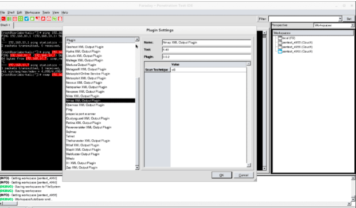Viewport: 356px width, 208px height.
Task: Click the red printer toolbar icon
Action: click(15, 19)
